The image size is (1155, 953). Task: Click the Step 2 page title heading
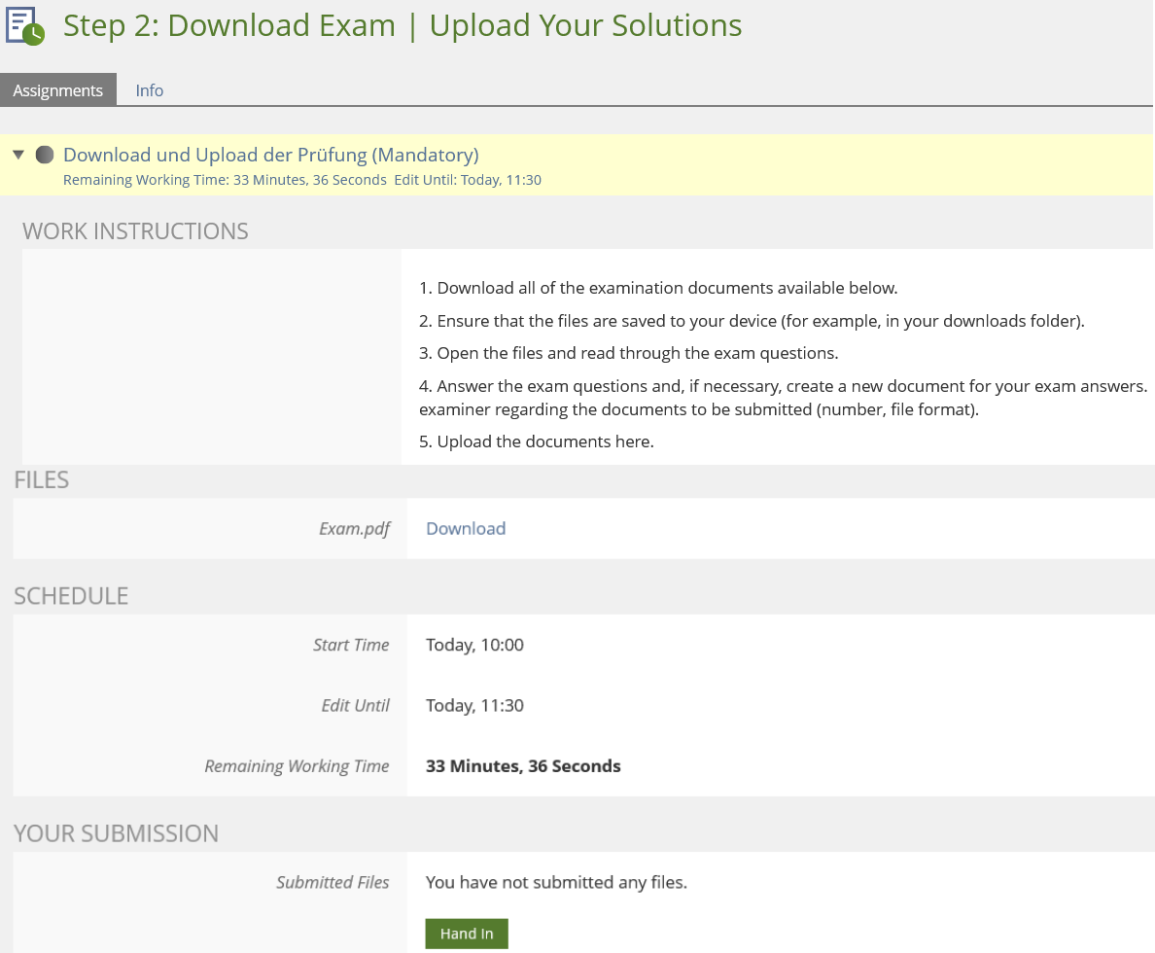402,26
